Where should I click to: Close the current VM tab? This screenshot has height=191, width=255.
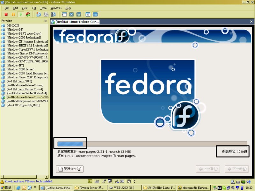click(x=251, y=22)
